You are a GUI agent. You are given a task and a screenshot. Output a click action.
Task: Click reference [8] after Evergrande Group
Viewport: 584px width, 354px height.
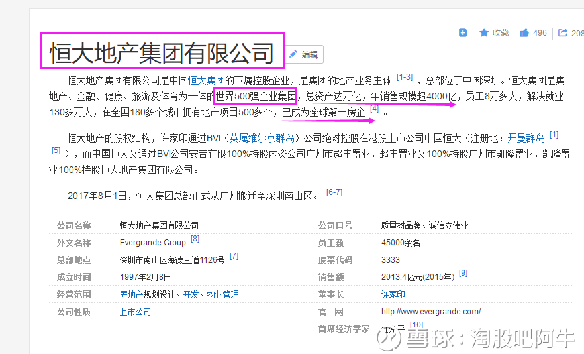click(x=195, y=239)
